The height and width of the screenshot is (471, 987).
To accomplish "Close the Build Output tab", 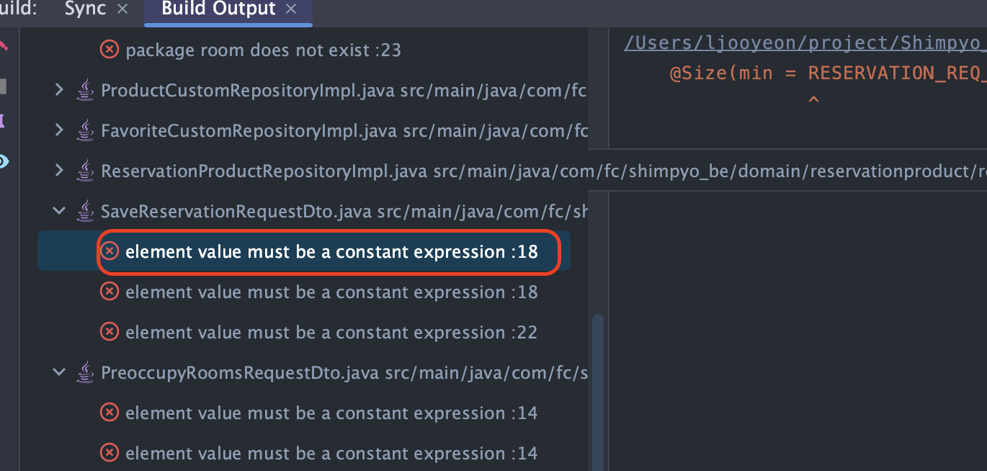I will point(291,9).
